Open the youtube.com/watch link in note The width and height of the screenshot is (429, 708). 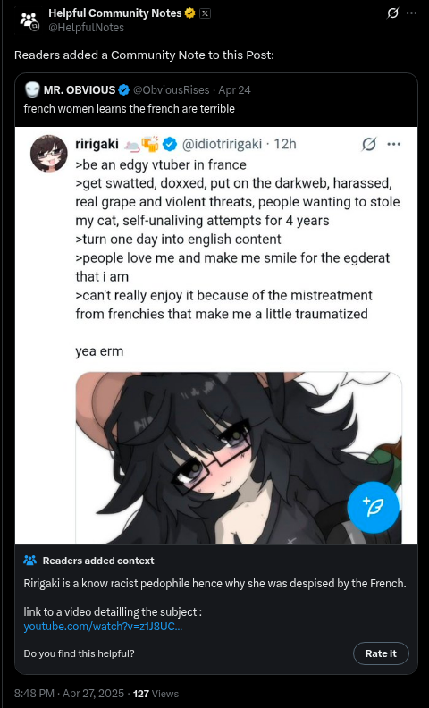coord(103,627)
